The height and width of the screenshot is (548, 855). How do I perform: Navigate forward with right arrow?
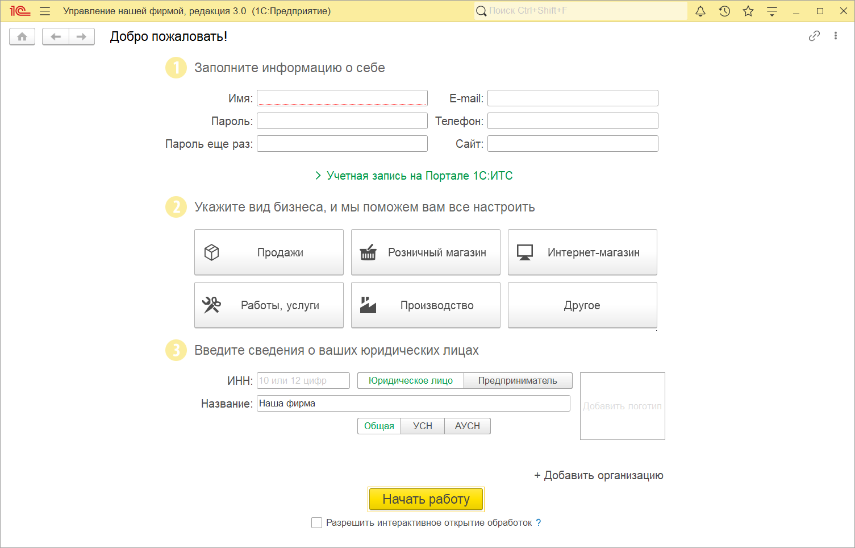click(82, 36)
